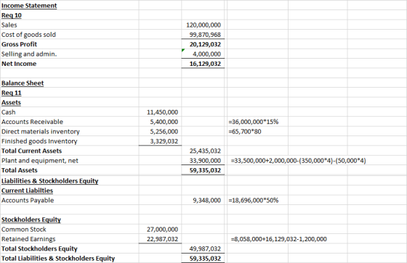The height and width of the screenshot is (263, 407).
Task: Click the Accounts Payable label
Action: [28, 201]
